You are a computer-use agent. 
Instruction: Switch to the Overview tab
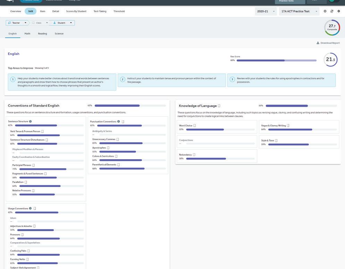(16, 11)
